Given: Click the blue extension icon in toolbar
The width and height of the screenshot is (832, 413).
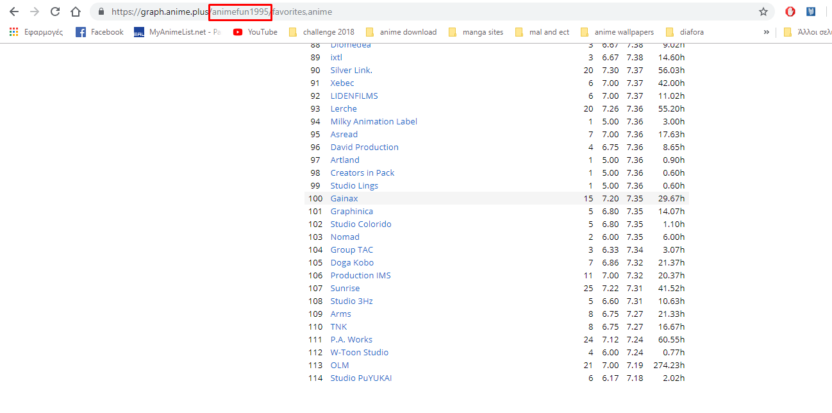Looking at the screenshot, I should (811, 12).
